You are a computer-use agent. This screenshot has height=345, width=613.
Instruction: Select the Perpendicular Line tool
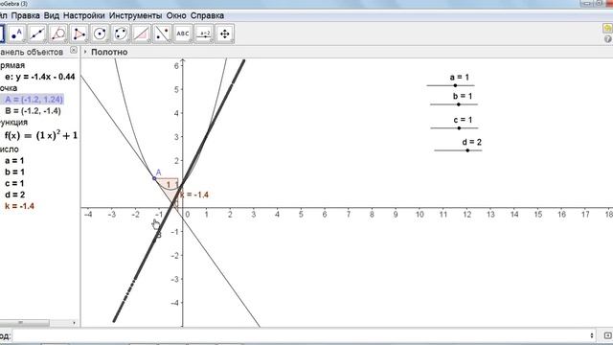click(57, 34)
